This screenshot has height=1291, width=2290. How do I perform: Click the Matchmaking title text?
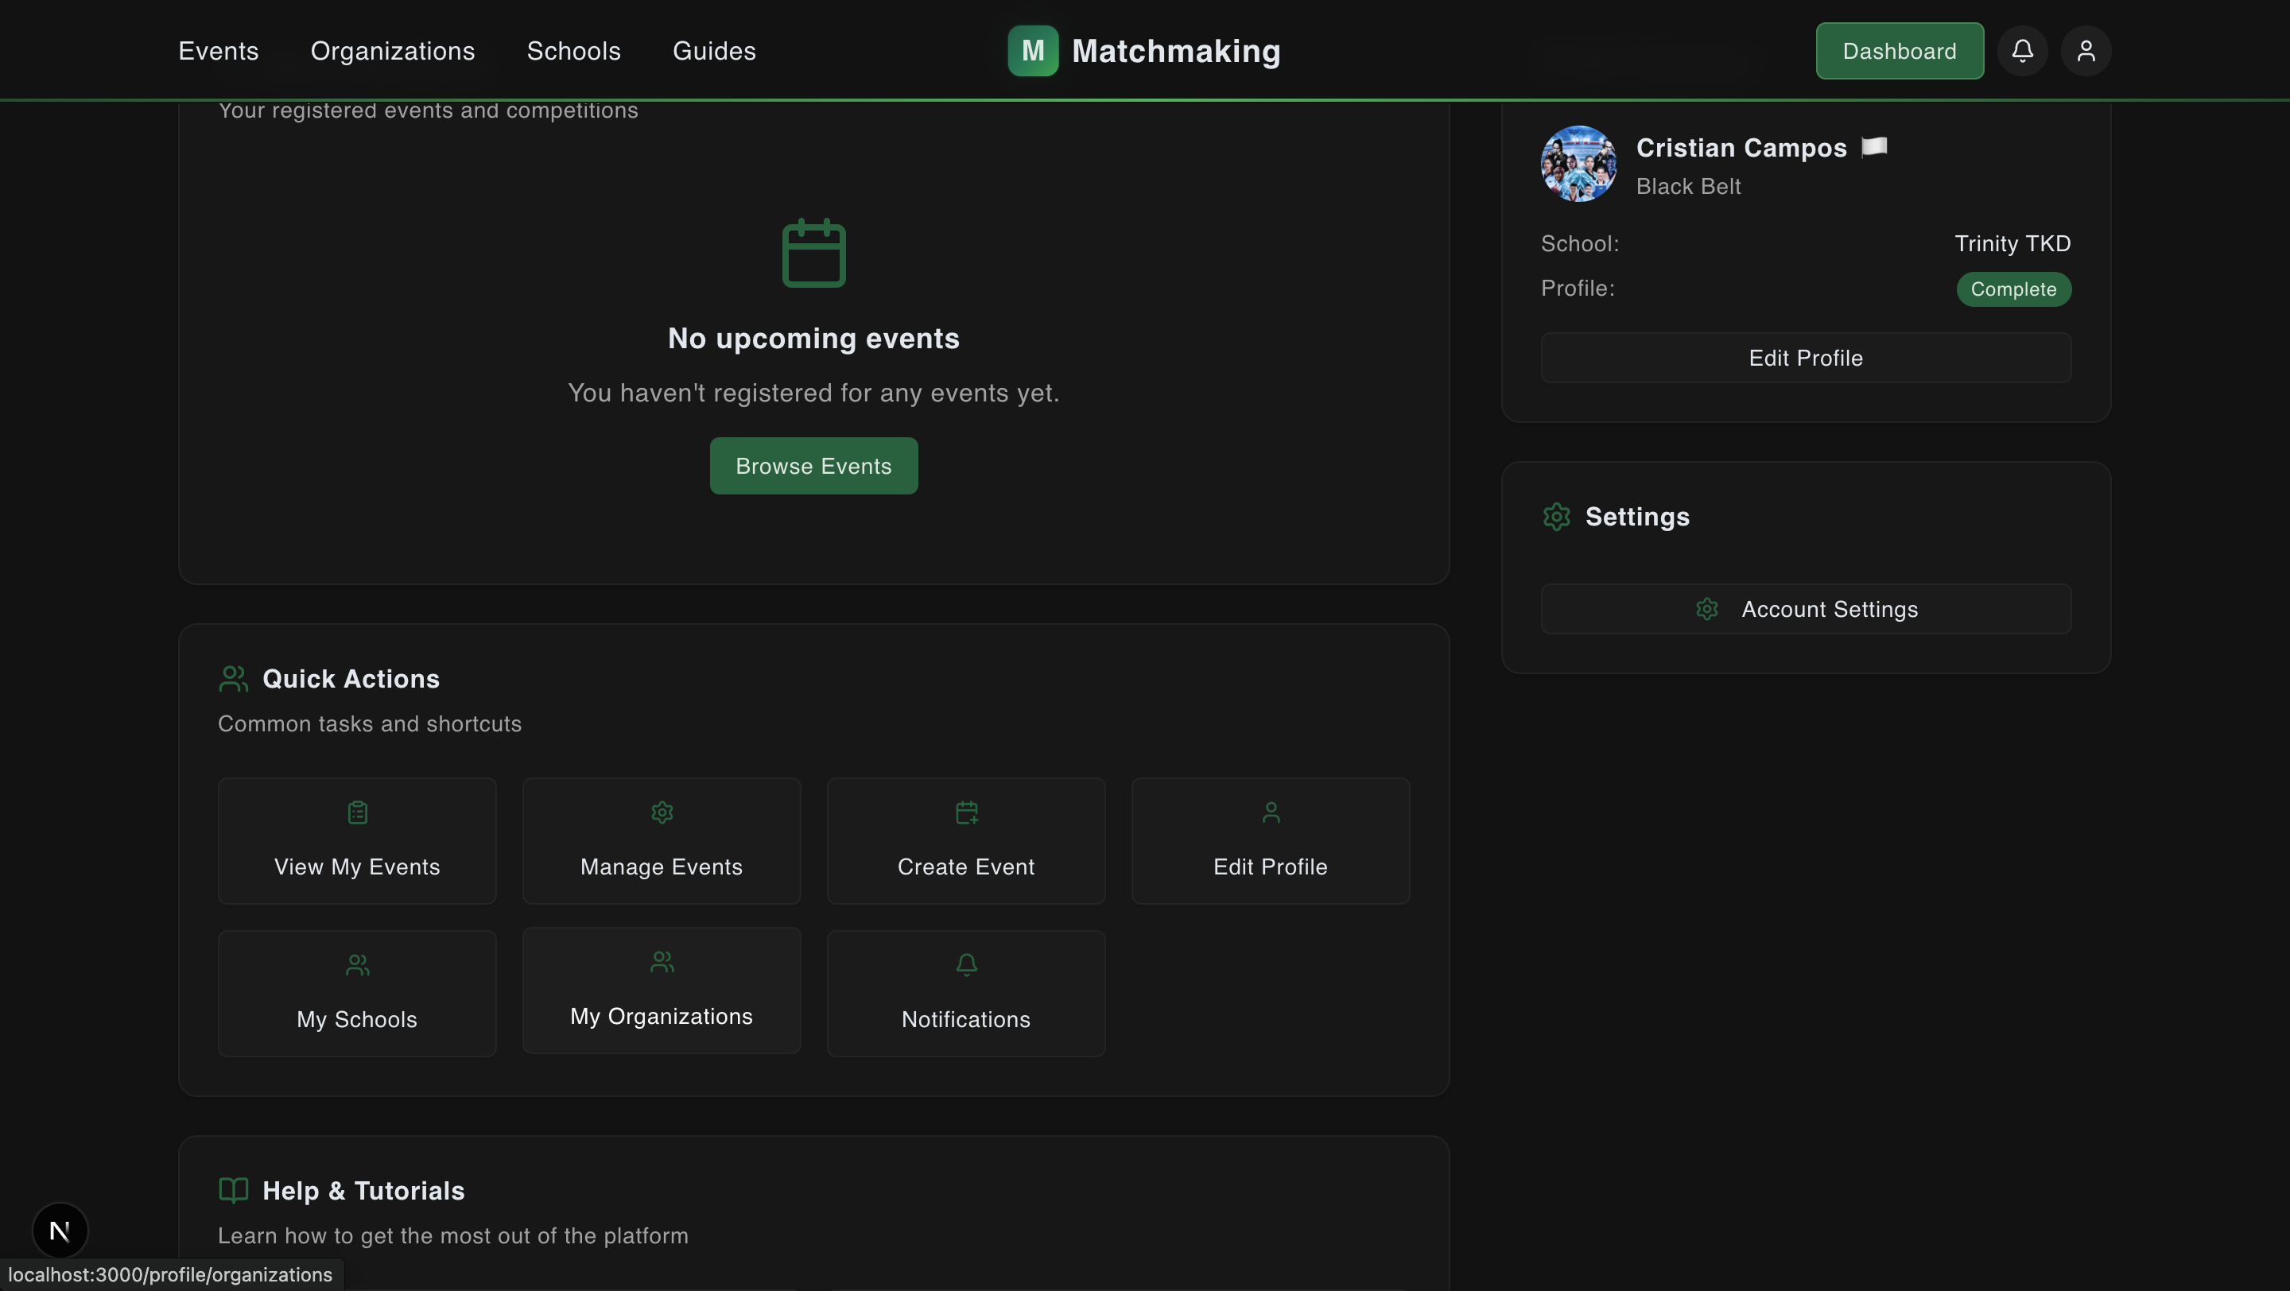click(1176, 51)
